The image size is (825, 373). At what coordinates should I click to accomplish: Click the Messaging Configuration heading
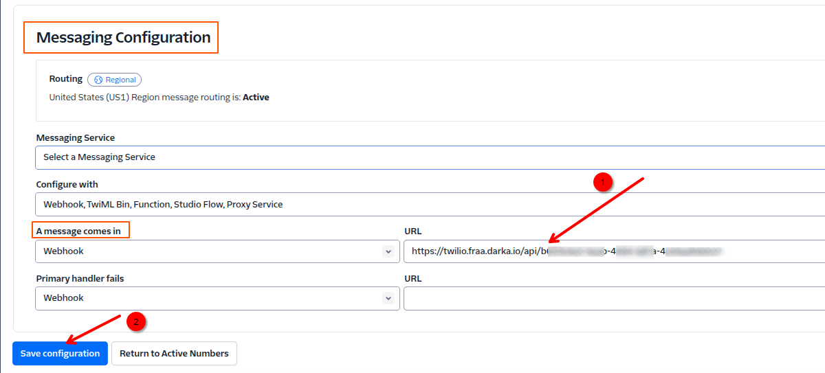[123, 38]
